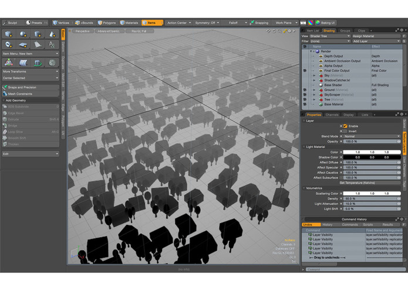Click the Light Material Color swatch
The width and height of the screenshot is (408, 290).
click(372, 152)
